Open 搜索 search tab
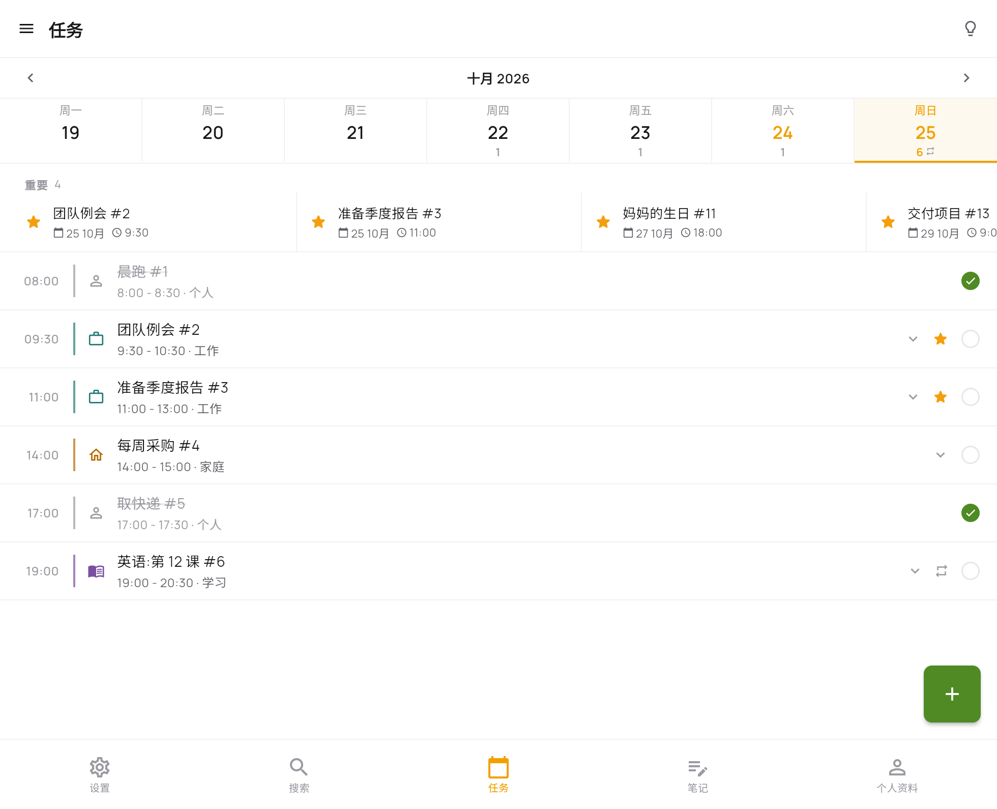 point(299,774)
